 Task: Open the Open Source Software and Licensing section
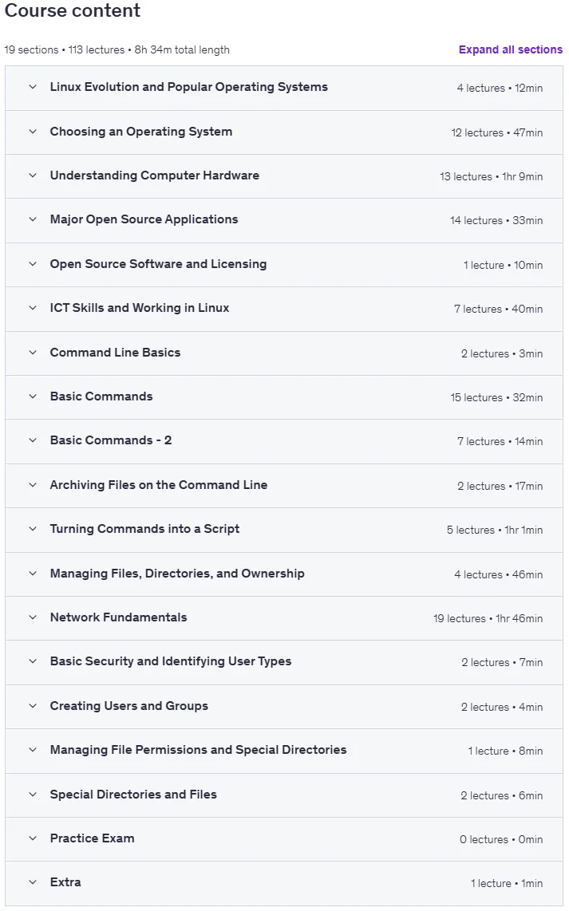pyautogui.click(x=284, y=264)
